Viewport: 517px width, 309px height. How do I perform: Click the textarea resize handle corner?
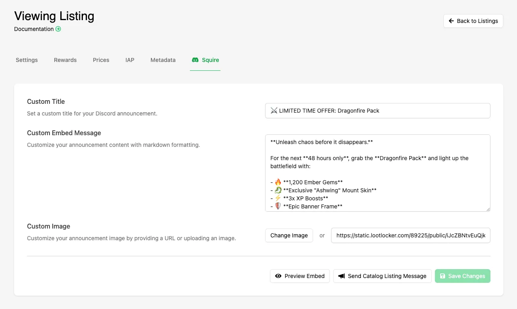point(488,209)
